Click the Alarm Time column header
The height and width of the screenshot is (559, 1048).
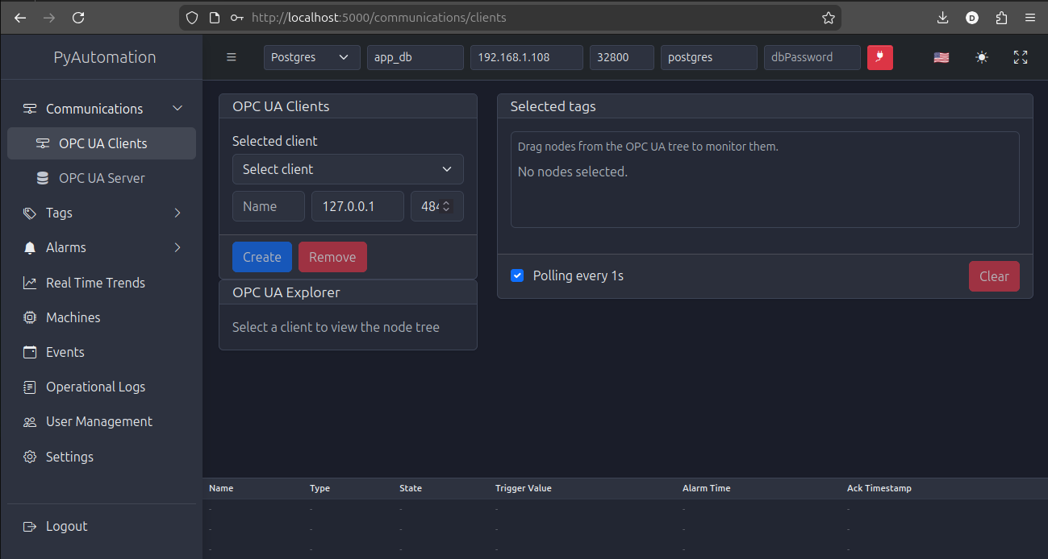(x=707, y=488)
